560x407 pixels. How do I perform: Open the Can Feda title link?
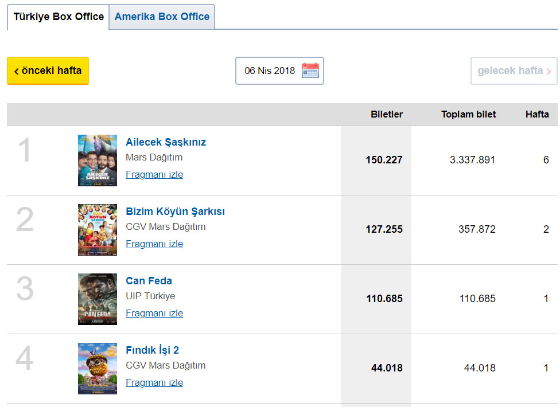(149, 281)
